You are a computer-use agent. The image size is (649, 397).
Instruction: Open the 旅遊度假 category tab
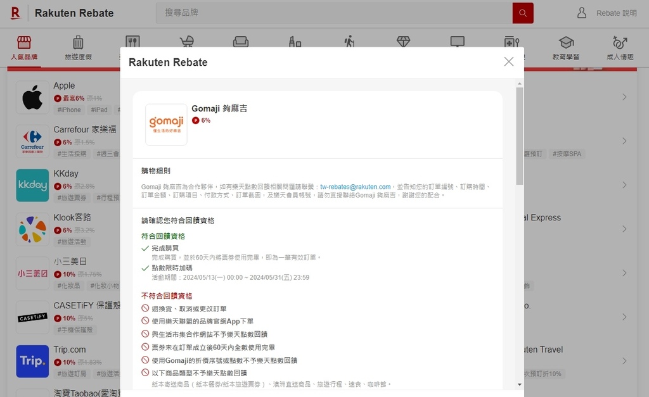pyautogui.click(x=78, y=47)
